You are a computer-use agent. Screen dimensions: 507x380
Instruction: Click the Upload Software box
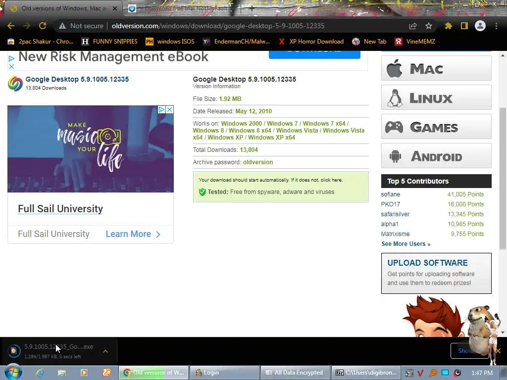tap(436, 273)
